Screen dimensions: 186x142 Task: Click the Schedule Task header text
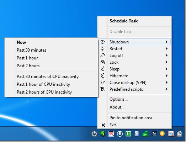click(x=123, y=21)
